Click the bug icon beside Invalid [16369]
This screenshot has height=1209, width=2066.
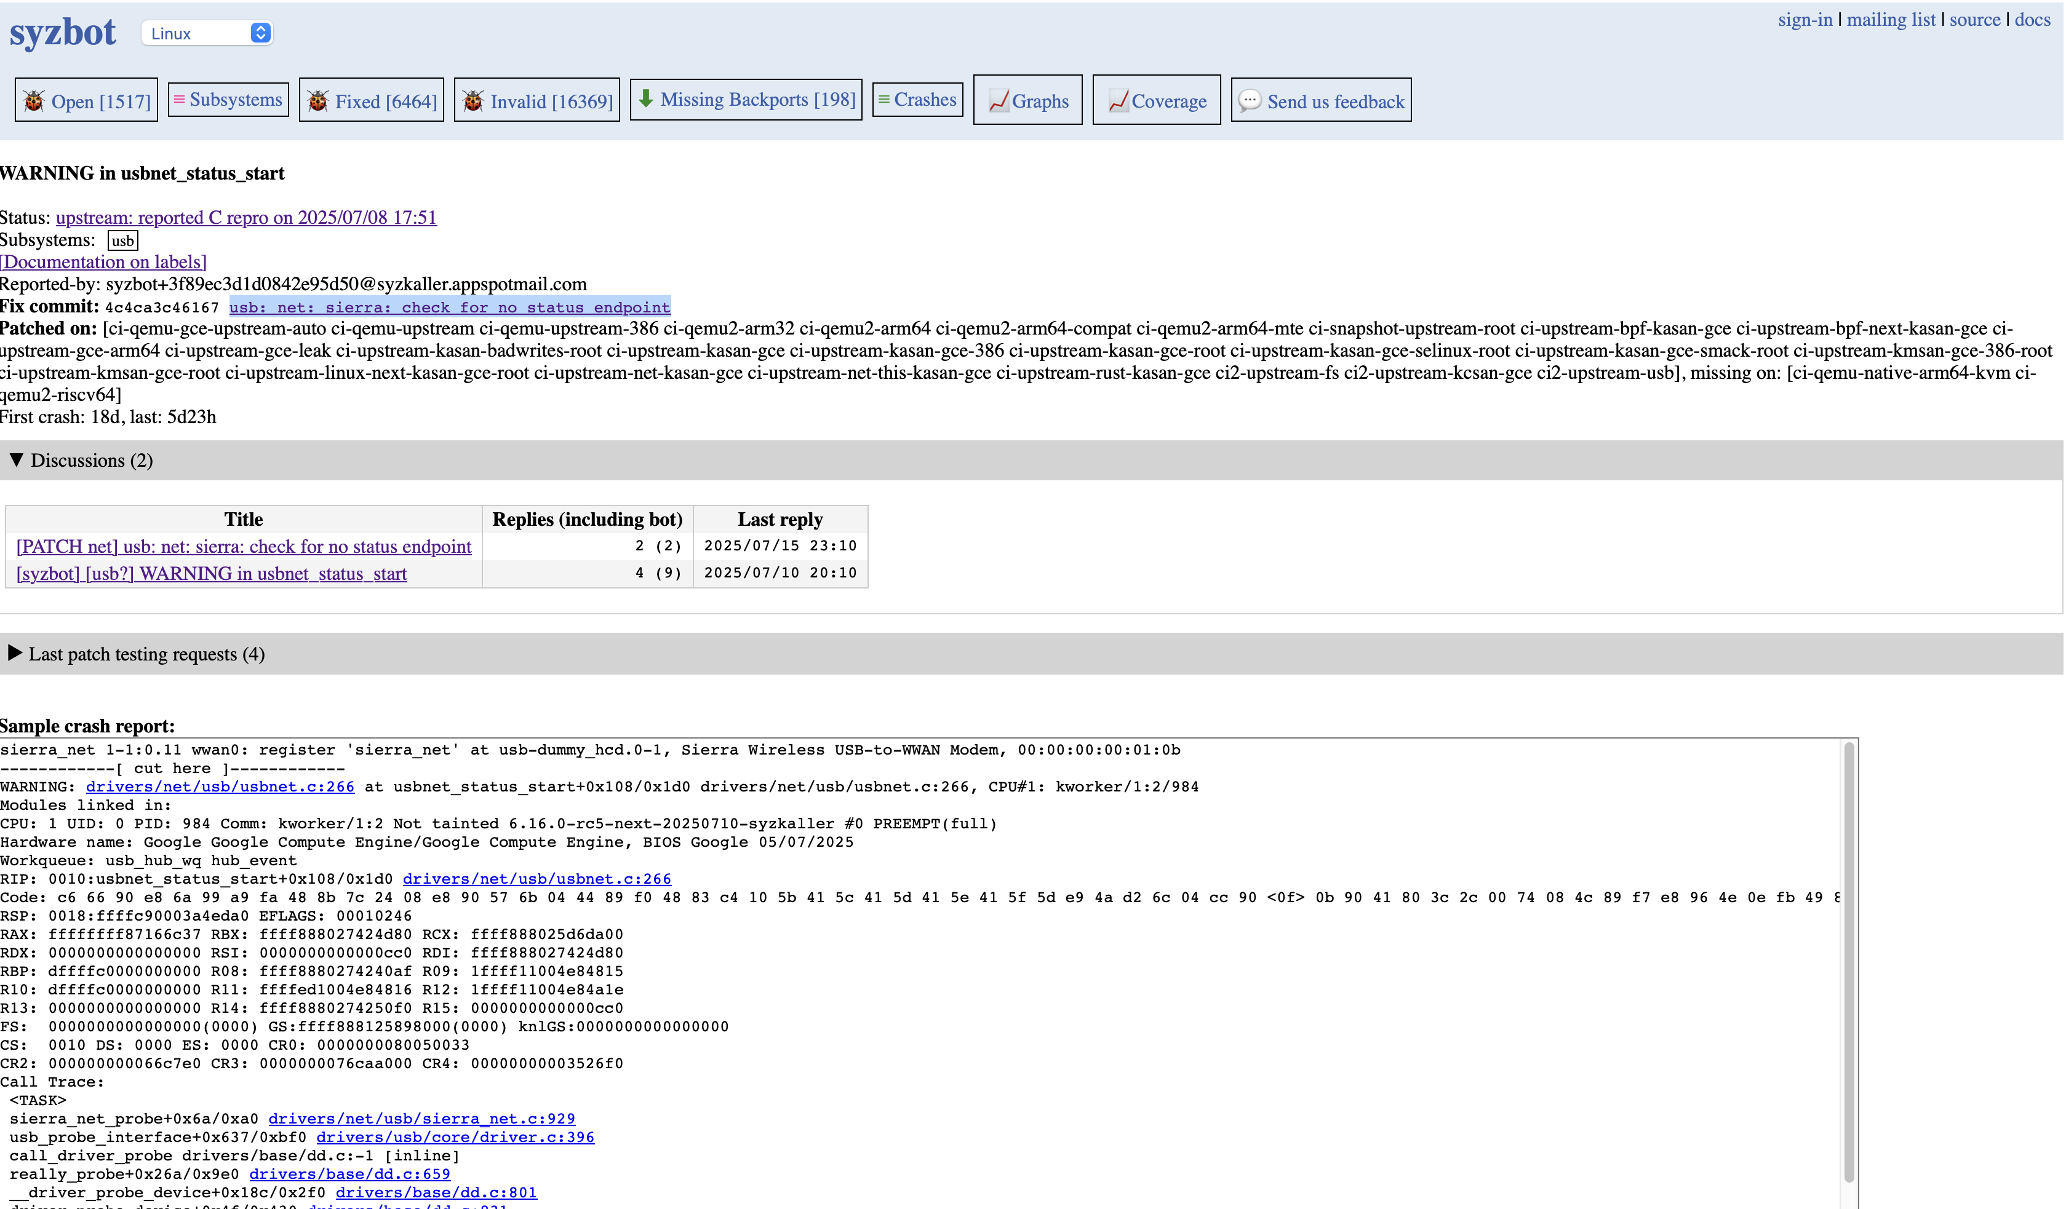(473, 101)
